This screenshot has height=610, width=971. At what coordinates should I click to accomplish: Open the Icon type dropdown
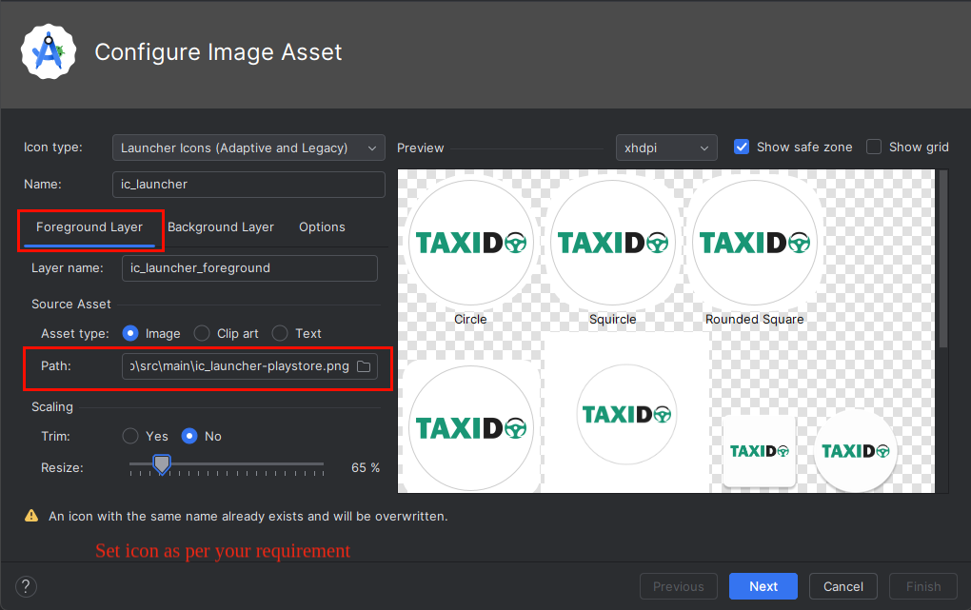click(248, 148)
